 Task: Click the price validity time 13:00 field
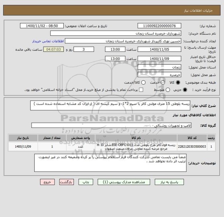click(x=115, y=59)
